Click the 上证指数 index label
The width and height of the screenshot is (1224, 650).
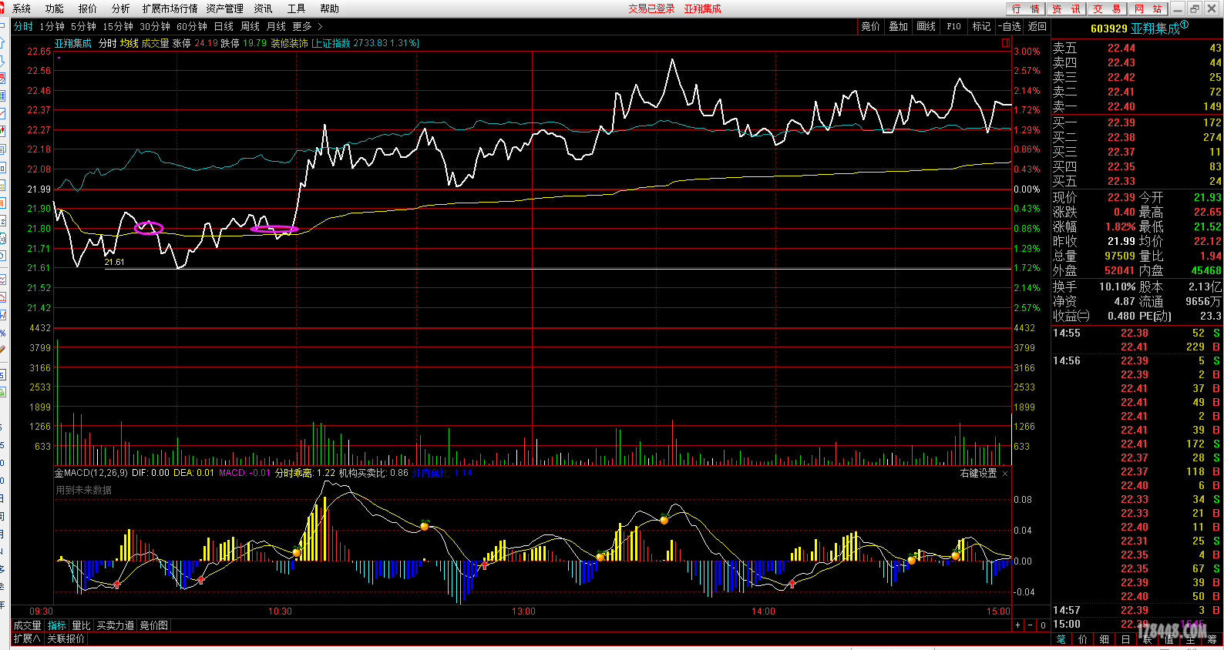(332, 43)
